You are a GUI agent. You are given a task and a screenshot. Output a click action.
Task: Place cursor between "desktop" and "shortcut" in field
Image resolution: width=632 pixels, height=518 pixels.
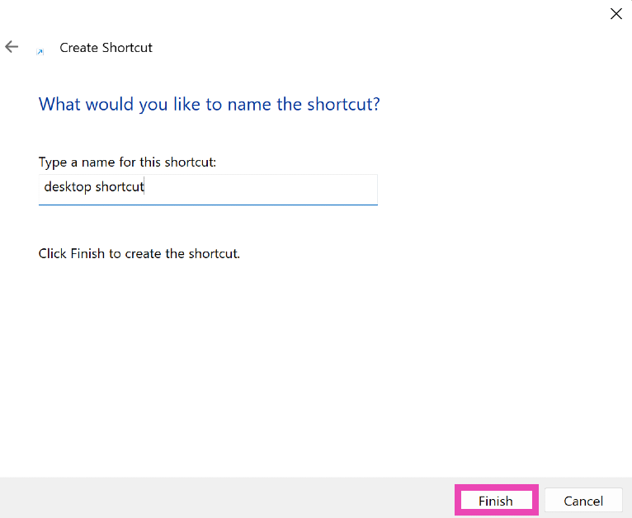click(x=93, y=187)
